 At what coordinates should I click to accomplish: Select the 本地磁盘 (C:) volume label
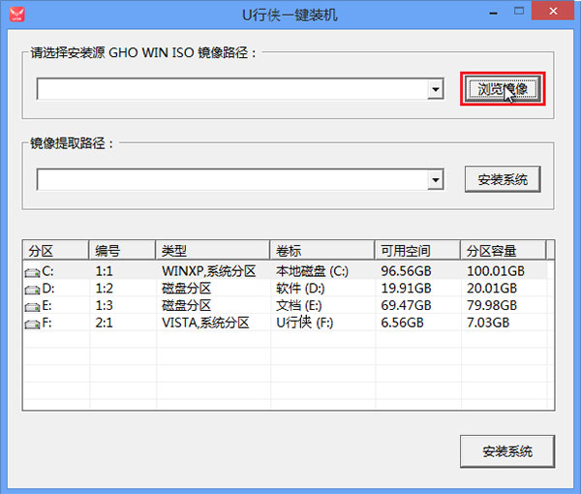point(312,271)
